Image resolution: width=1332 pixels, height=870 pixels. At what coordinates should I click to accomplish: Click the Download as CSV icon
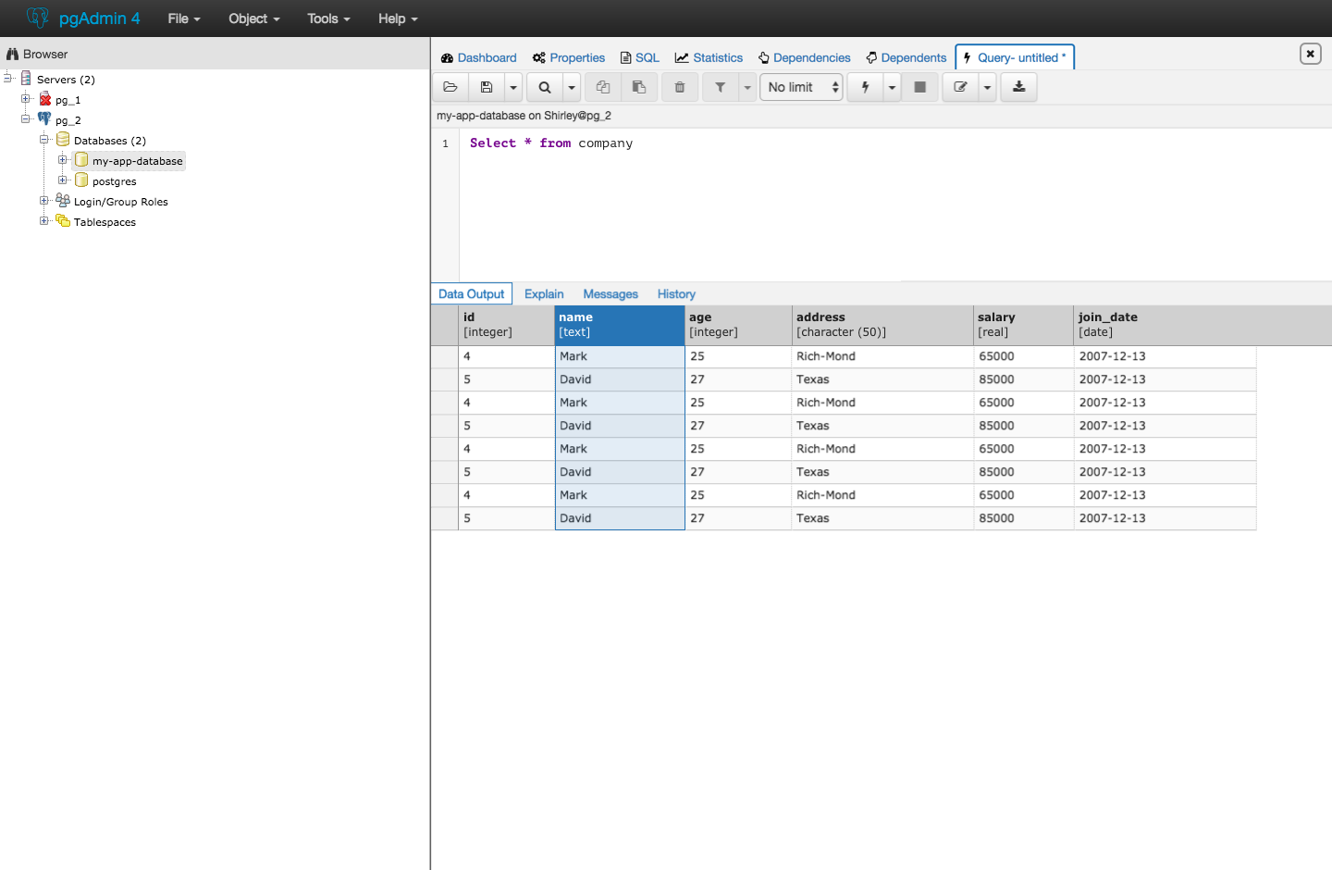(x=1018, y=87)
